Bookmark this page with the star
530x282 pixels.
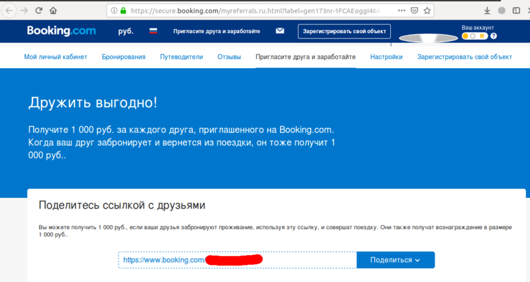click(x=427, y=11)
